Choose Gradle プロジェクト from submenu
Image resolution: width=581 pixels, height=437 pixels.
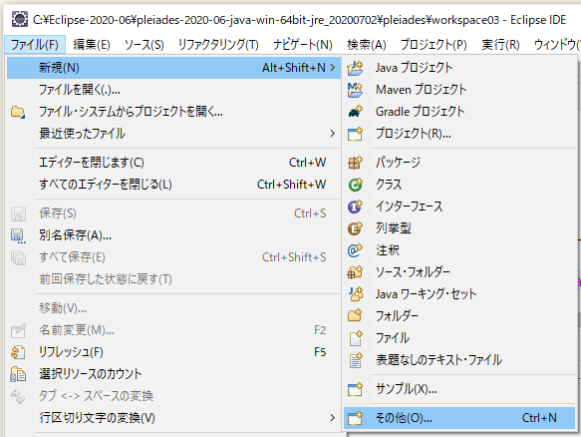click(x=459, y=112)
